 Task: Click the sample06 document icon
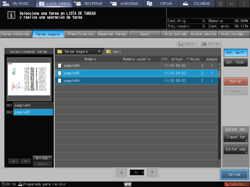click(59, 66)
